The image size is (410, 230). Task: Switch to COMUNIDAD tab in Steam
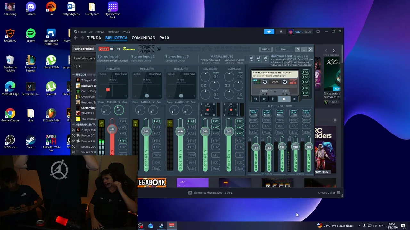click(x=143, y=38)
